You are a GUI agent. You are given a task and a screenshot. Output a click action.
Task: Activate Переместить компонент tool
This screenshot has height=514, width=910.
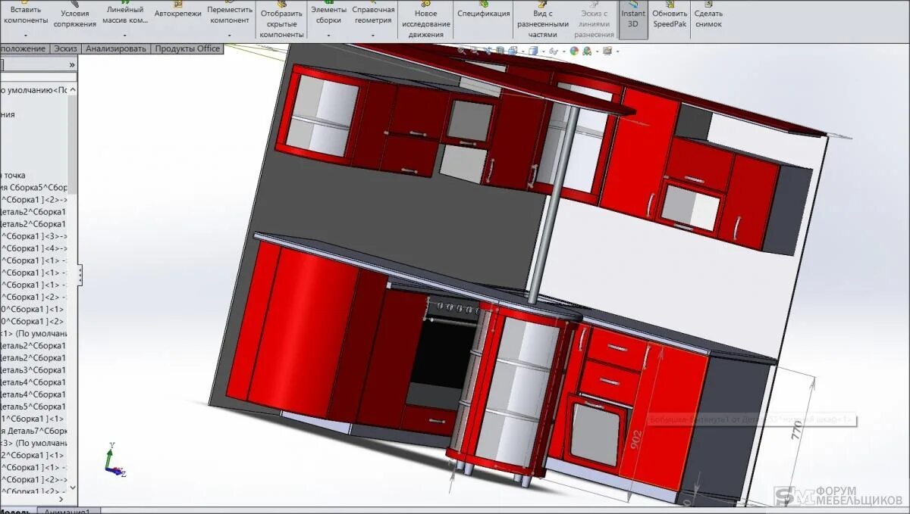[230, 16]
